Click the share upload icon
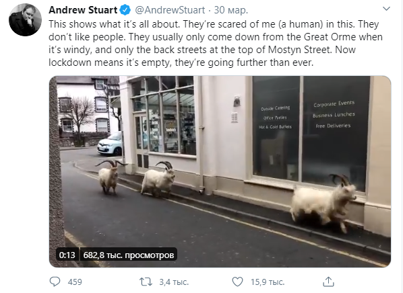This screenshot has height=293, width=403. [x=328, y=282]
